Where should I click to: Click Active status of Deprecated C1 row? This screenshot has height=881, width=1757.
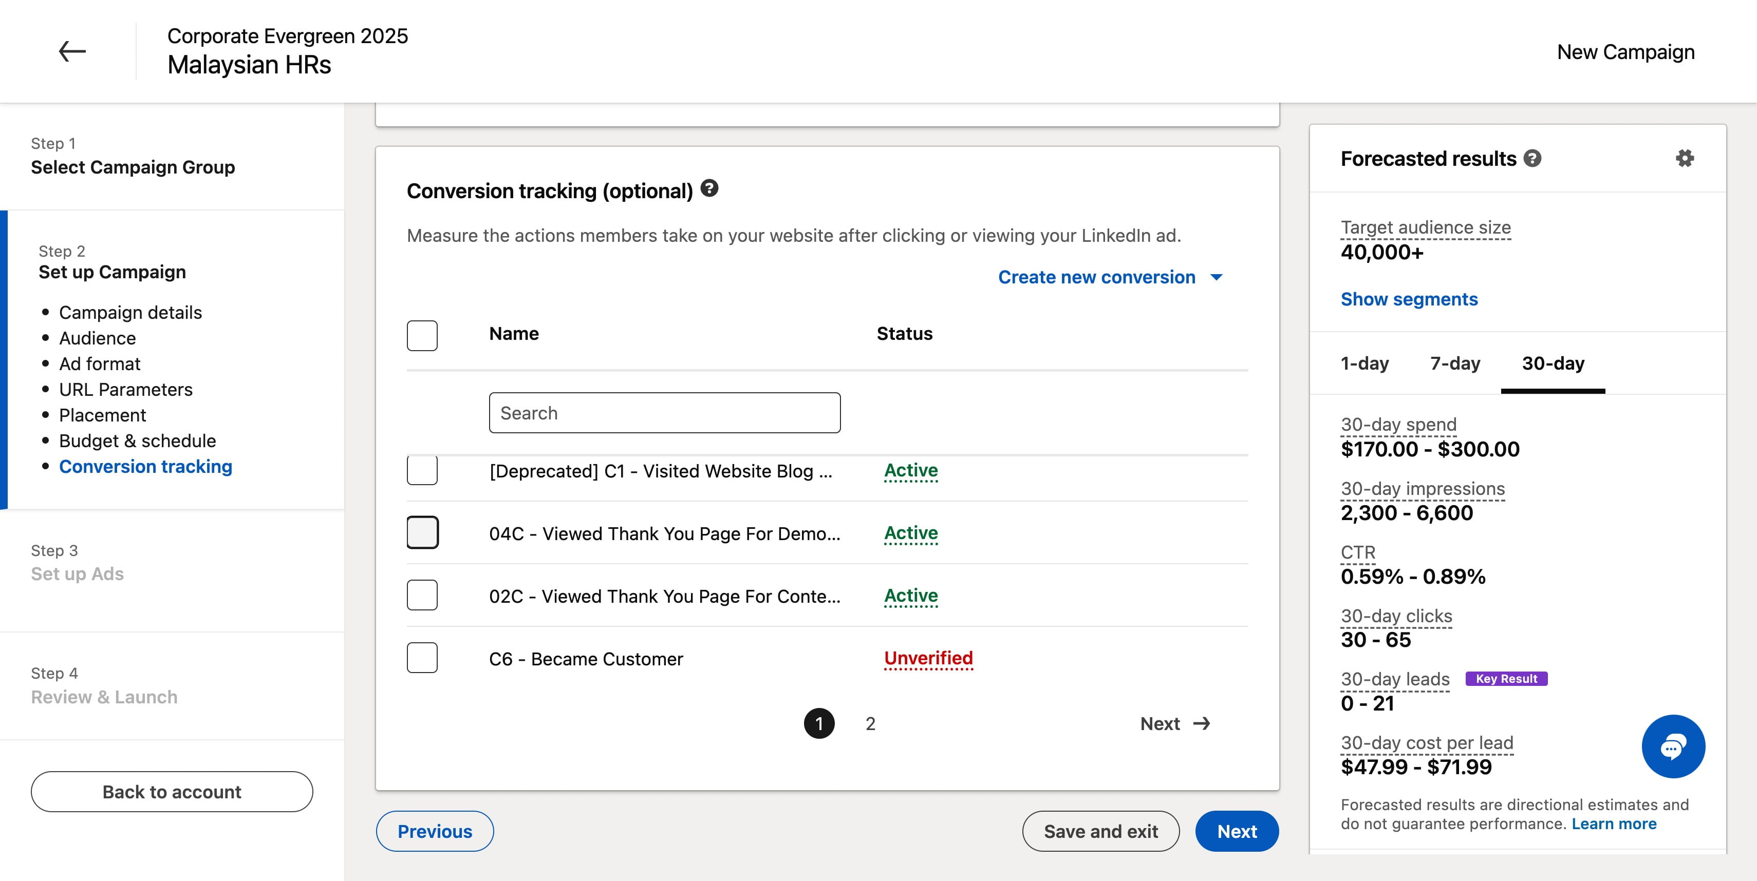coord(910,470)
